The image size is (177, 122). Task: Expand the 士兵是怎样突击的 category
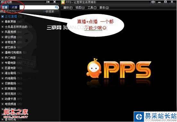(2, 27)
